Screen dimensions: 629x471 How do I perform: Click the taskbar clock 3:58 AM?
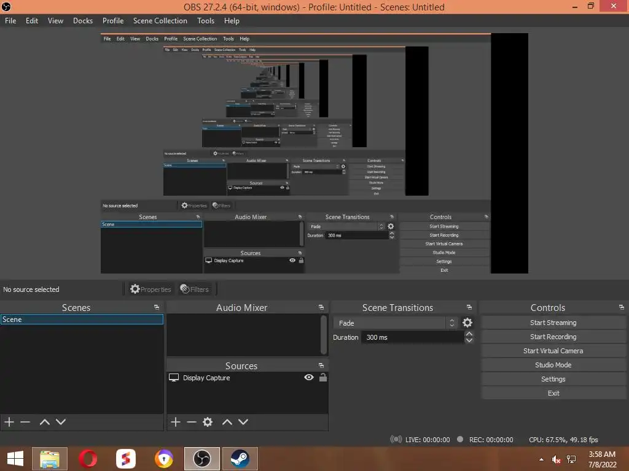pyautogui.click(x=602, y=454)
